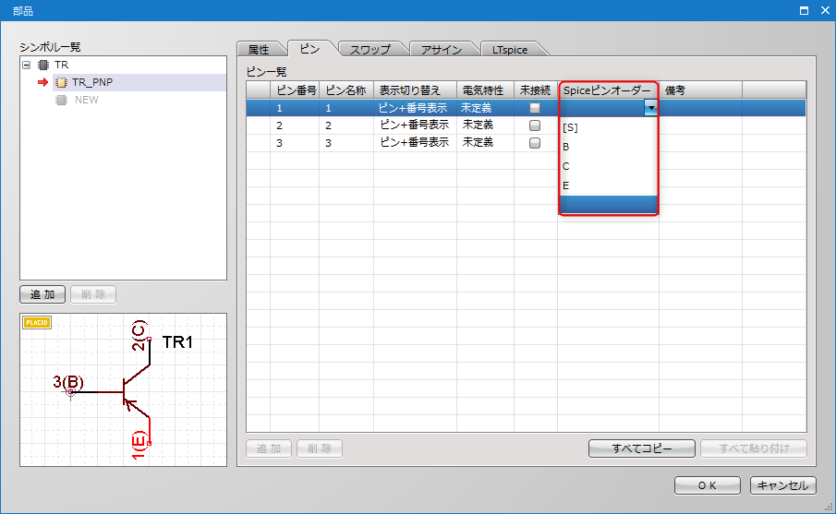Viewport: 836px width, 514px height.
Task: Choose B from Spice pin order list
Action: click(609, 147)
